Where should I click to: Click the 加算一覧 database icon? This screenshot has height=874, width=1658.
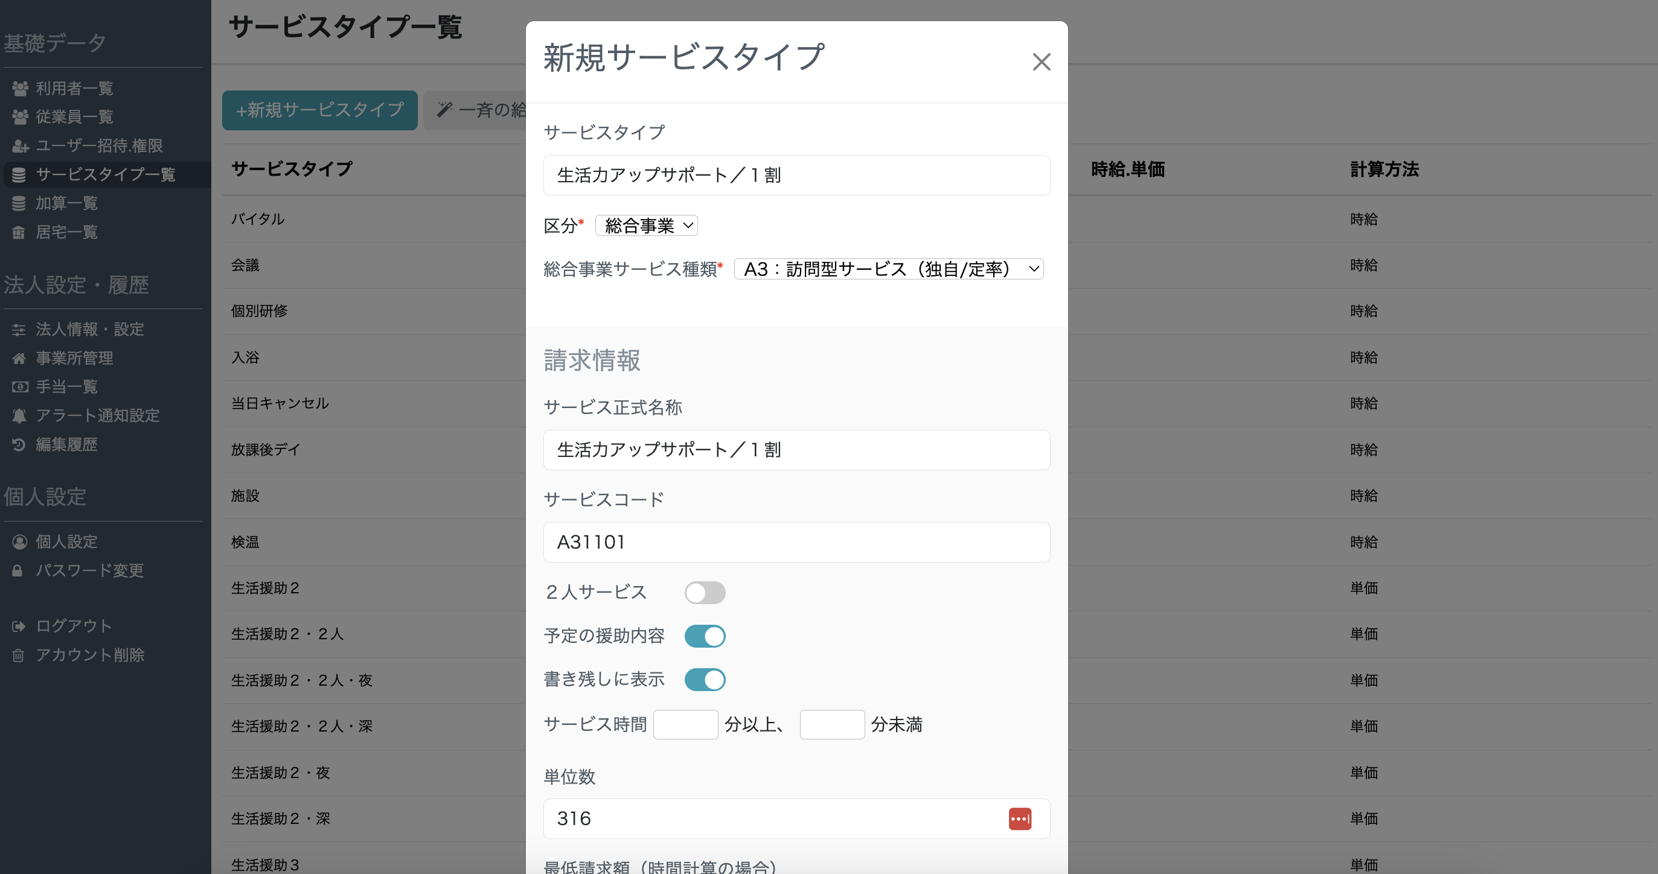tap(19, 203)
